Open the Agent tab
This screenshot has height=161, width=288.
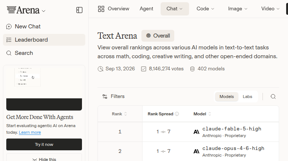[146, 9]
